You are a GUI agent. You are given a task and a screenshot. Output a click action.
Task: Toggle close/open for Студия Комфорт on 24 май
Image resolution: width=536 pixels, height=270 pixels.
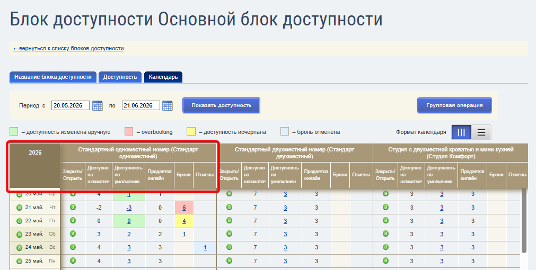click(x=385, y=247)
